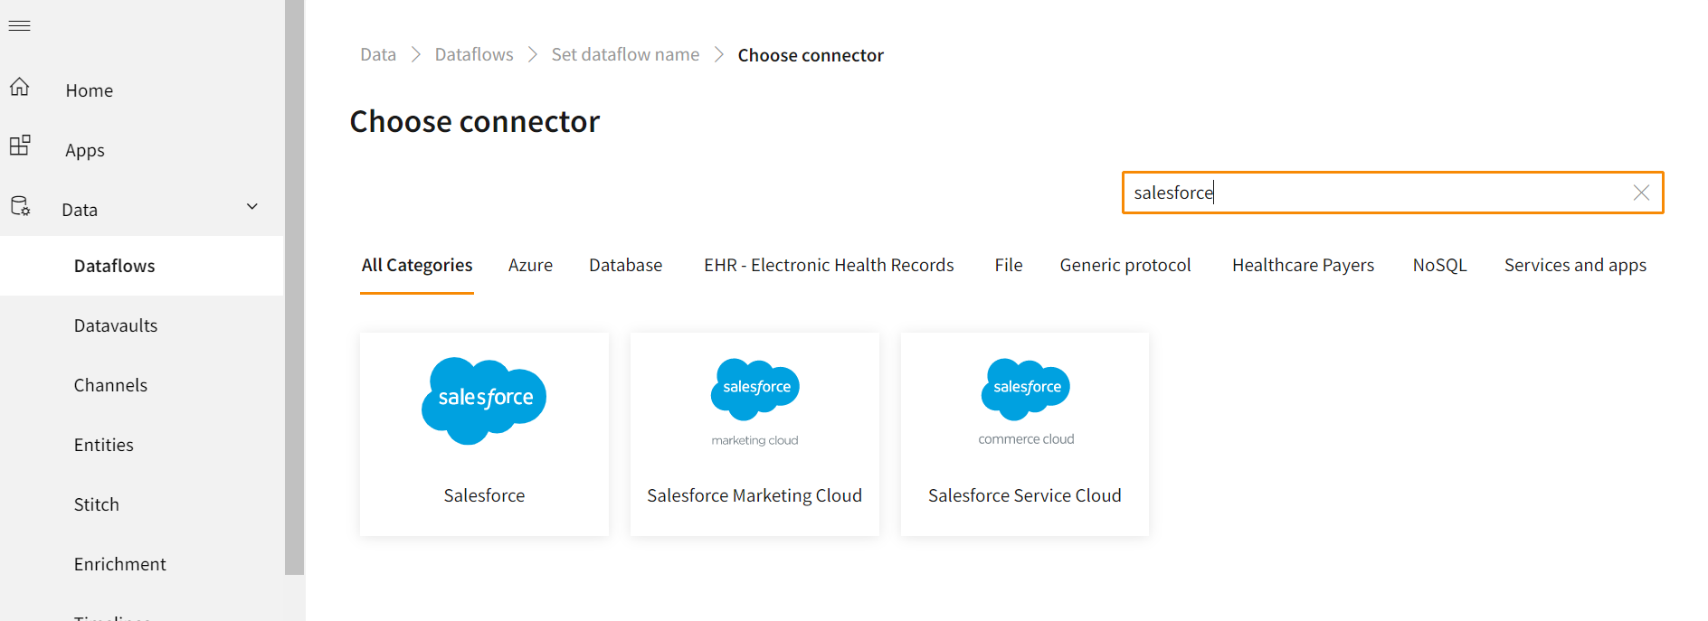The image size is (1708, 621).
Task: Open the Enrichment sidebar item
Action: tap(120, 564)
